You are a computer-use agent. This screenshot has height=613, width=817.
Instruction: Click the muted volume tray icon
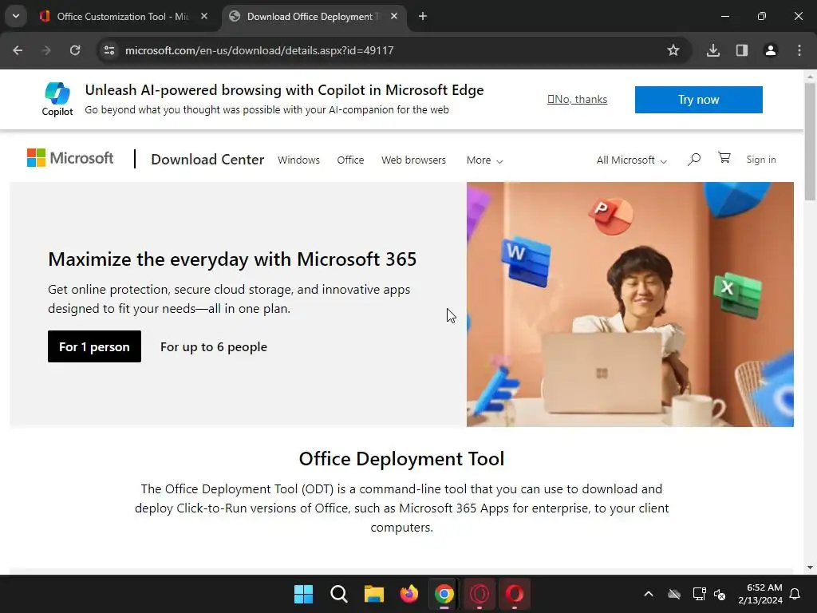click(x=720, y=594)
